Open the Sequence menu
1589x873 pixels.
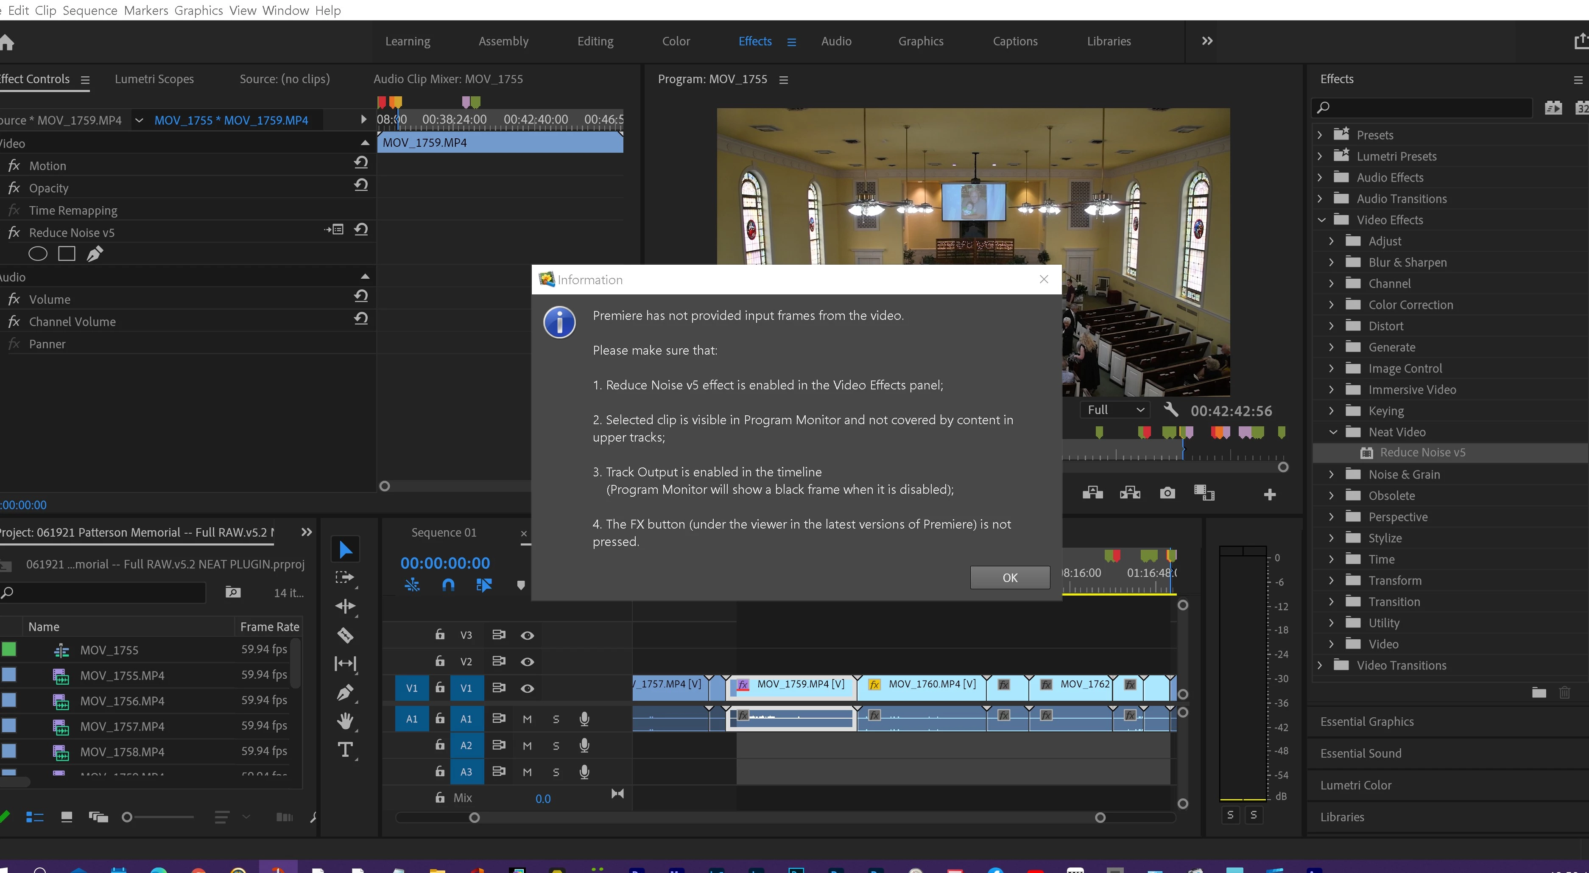[89, 11]
